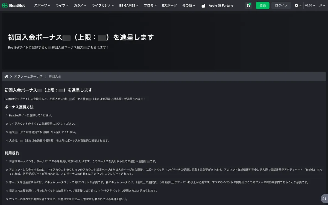The image size is (328, 205).
Task: Click the 利用規約 heading
Action: point(12,153)
